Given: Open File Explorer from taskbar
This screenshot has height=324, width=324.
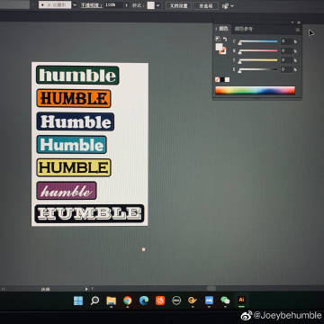Looking at the screenshot, I should point(111,301).
